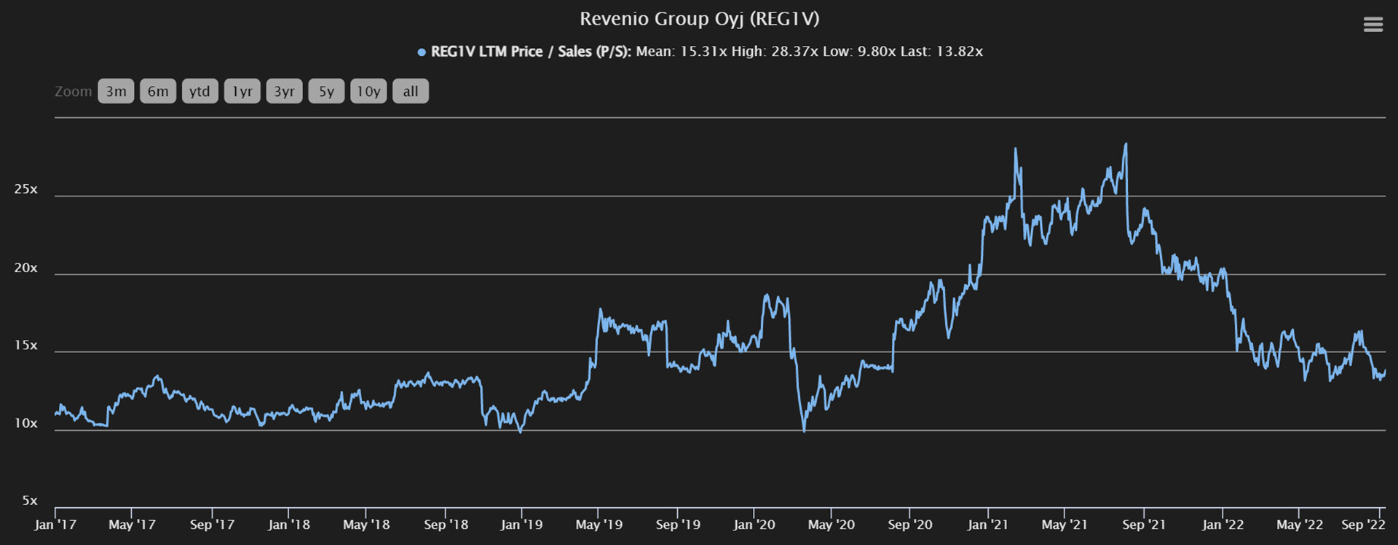Set zoom range to 6m
The height and width of the screenshot is (545, 1398).
158,92
